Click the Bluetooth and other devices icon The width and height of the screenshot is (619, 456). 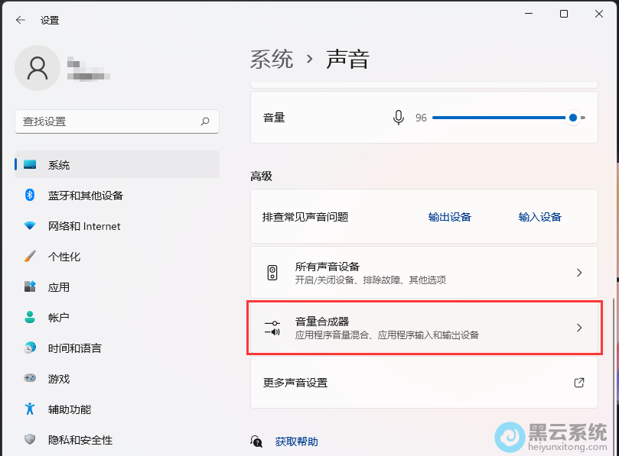[30, 196]
